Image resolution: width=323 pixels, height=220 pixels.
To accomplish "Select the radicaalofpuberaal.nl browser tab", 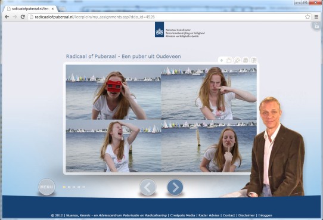I will 30,9.
